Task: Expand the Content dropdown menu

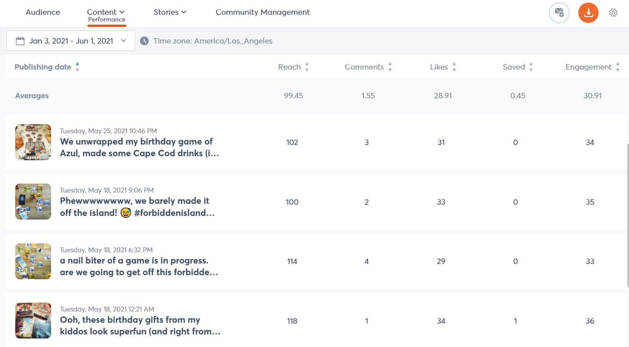Action: coord(106,12)
